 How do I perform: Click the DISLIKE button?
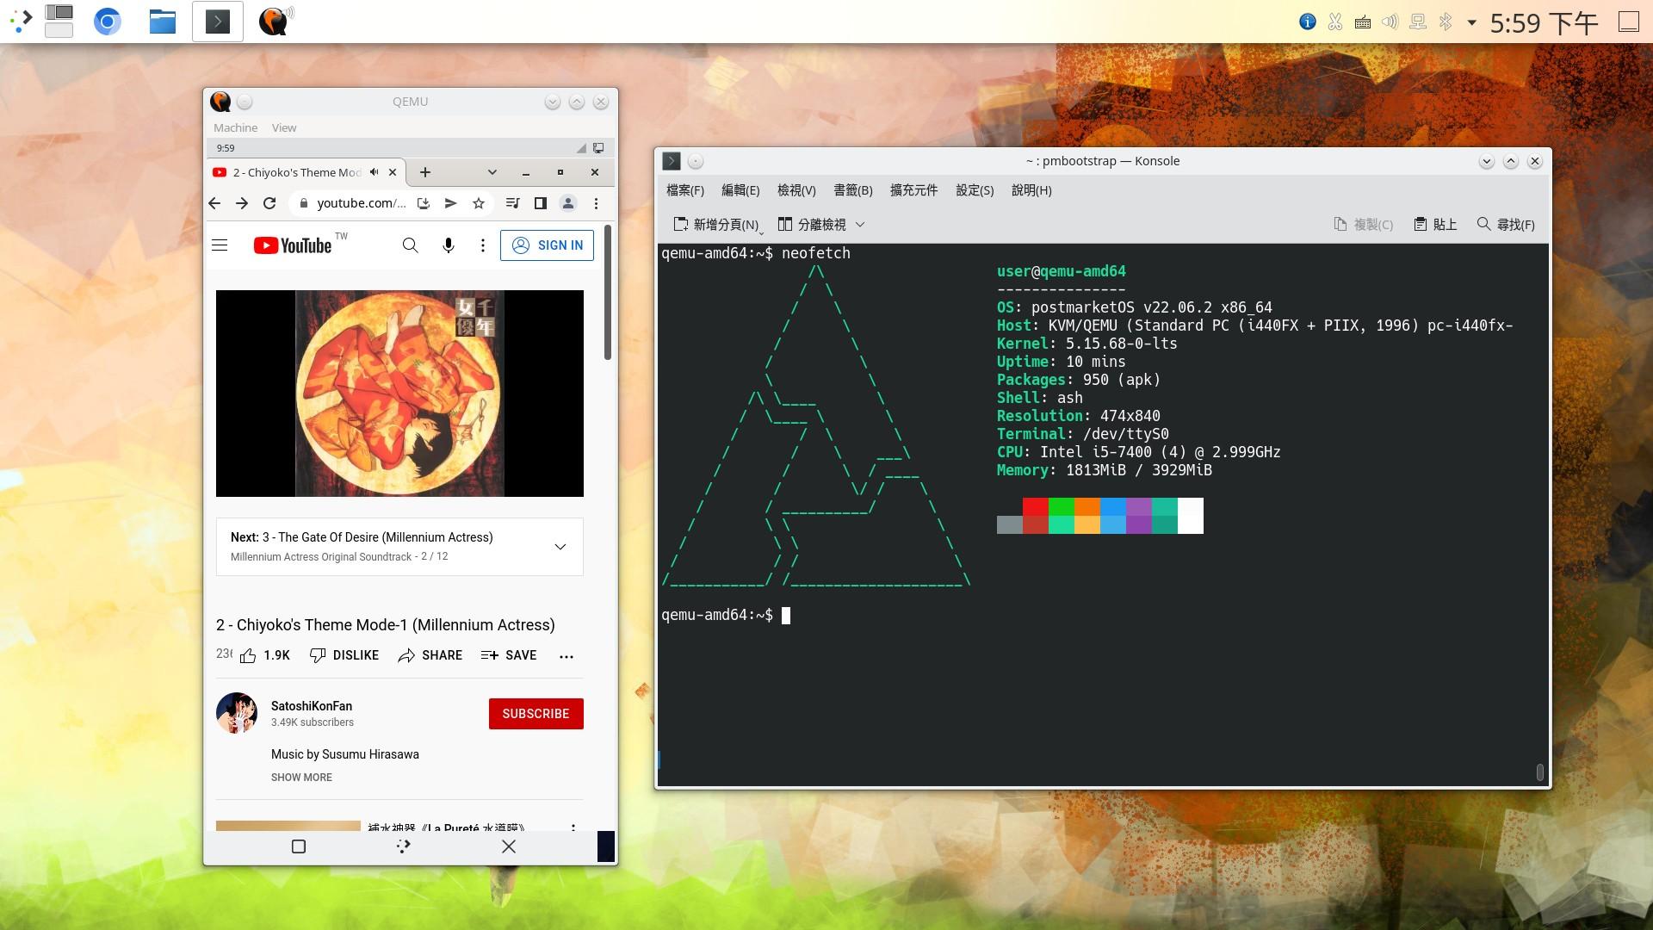point(344,655)
